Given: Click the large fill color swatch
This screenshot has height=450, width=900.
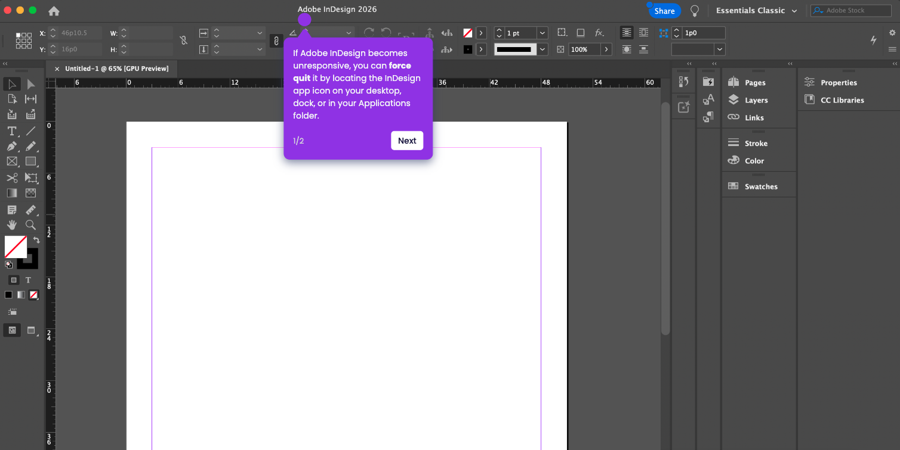Looking at the screenshot, I should tap(16, 247).
